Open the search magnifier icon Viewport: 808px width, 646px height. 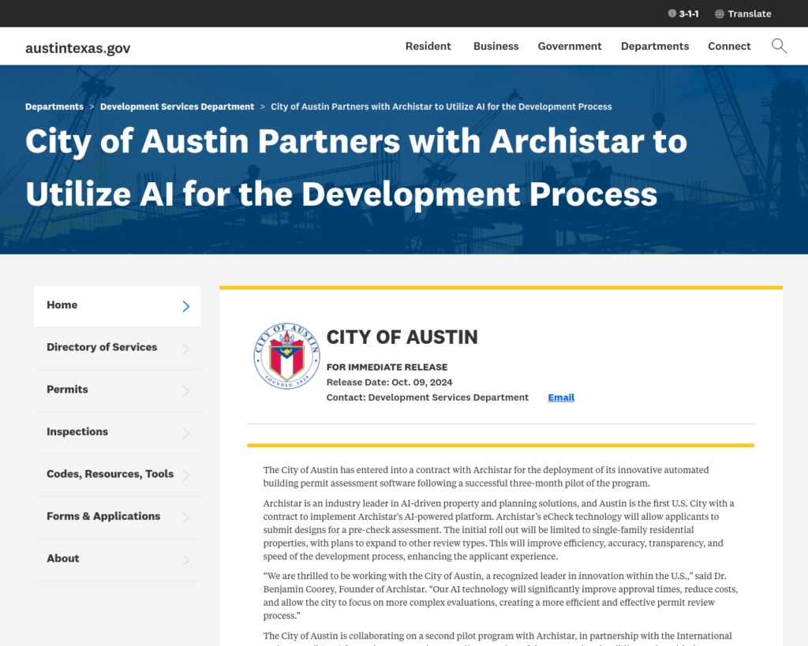(x=779, y=46)
